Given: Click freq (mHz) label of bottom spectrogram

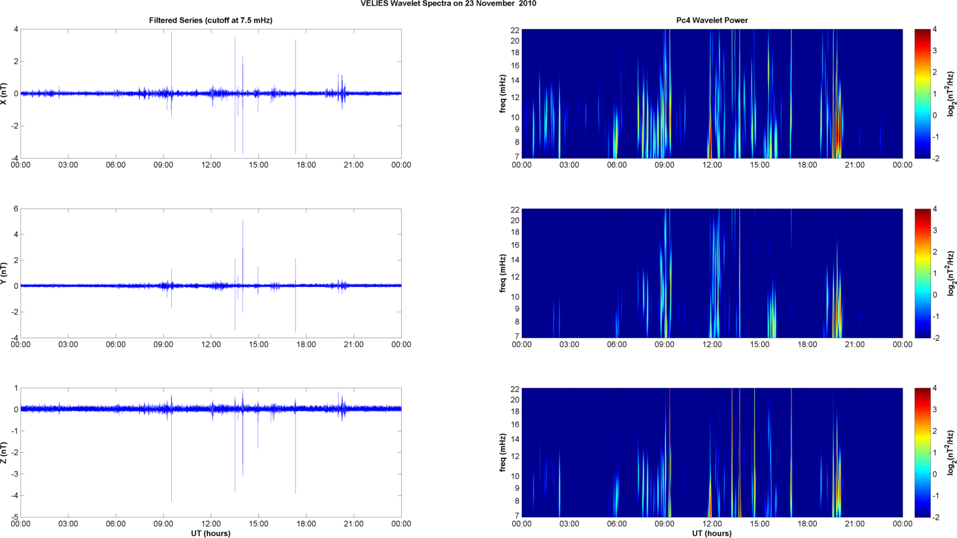Looking at the screenshot, I should [503, 453].
